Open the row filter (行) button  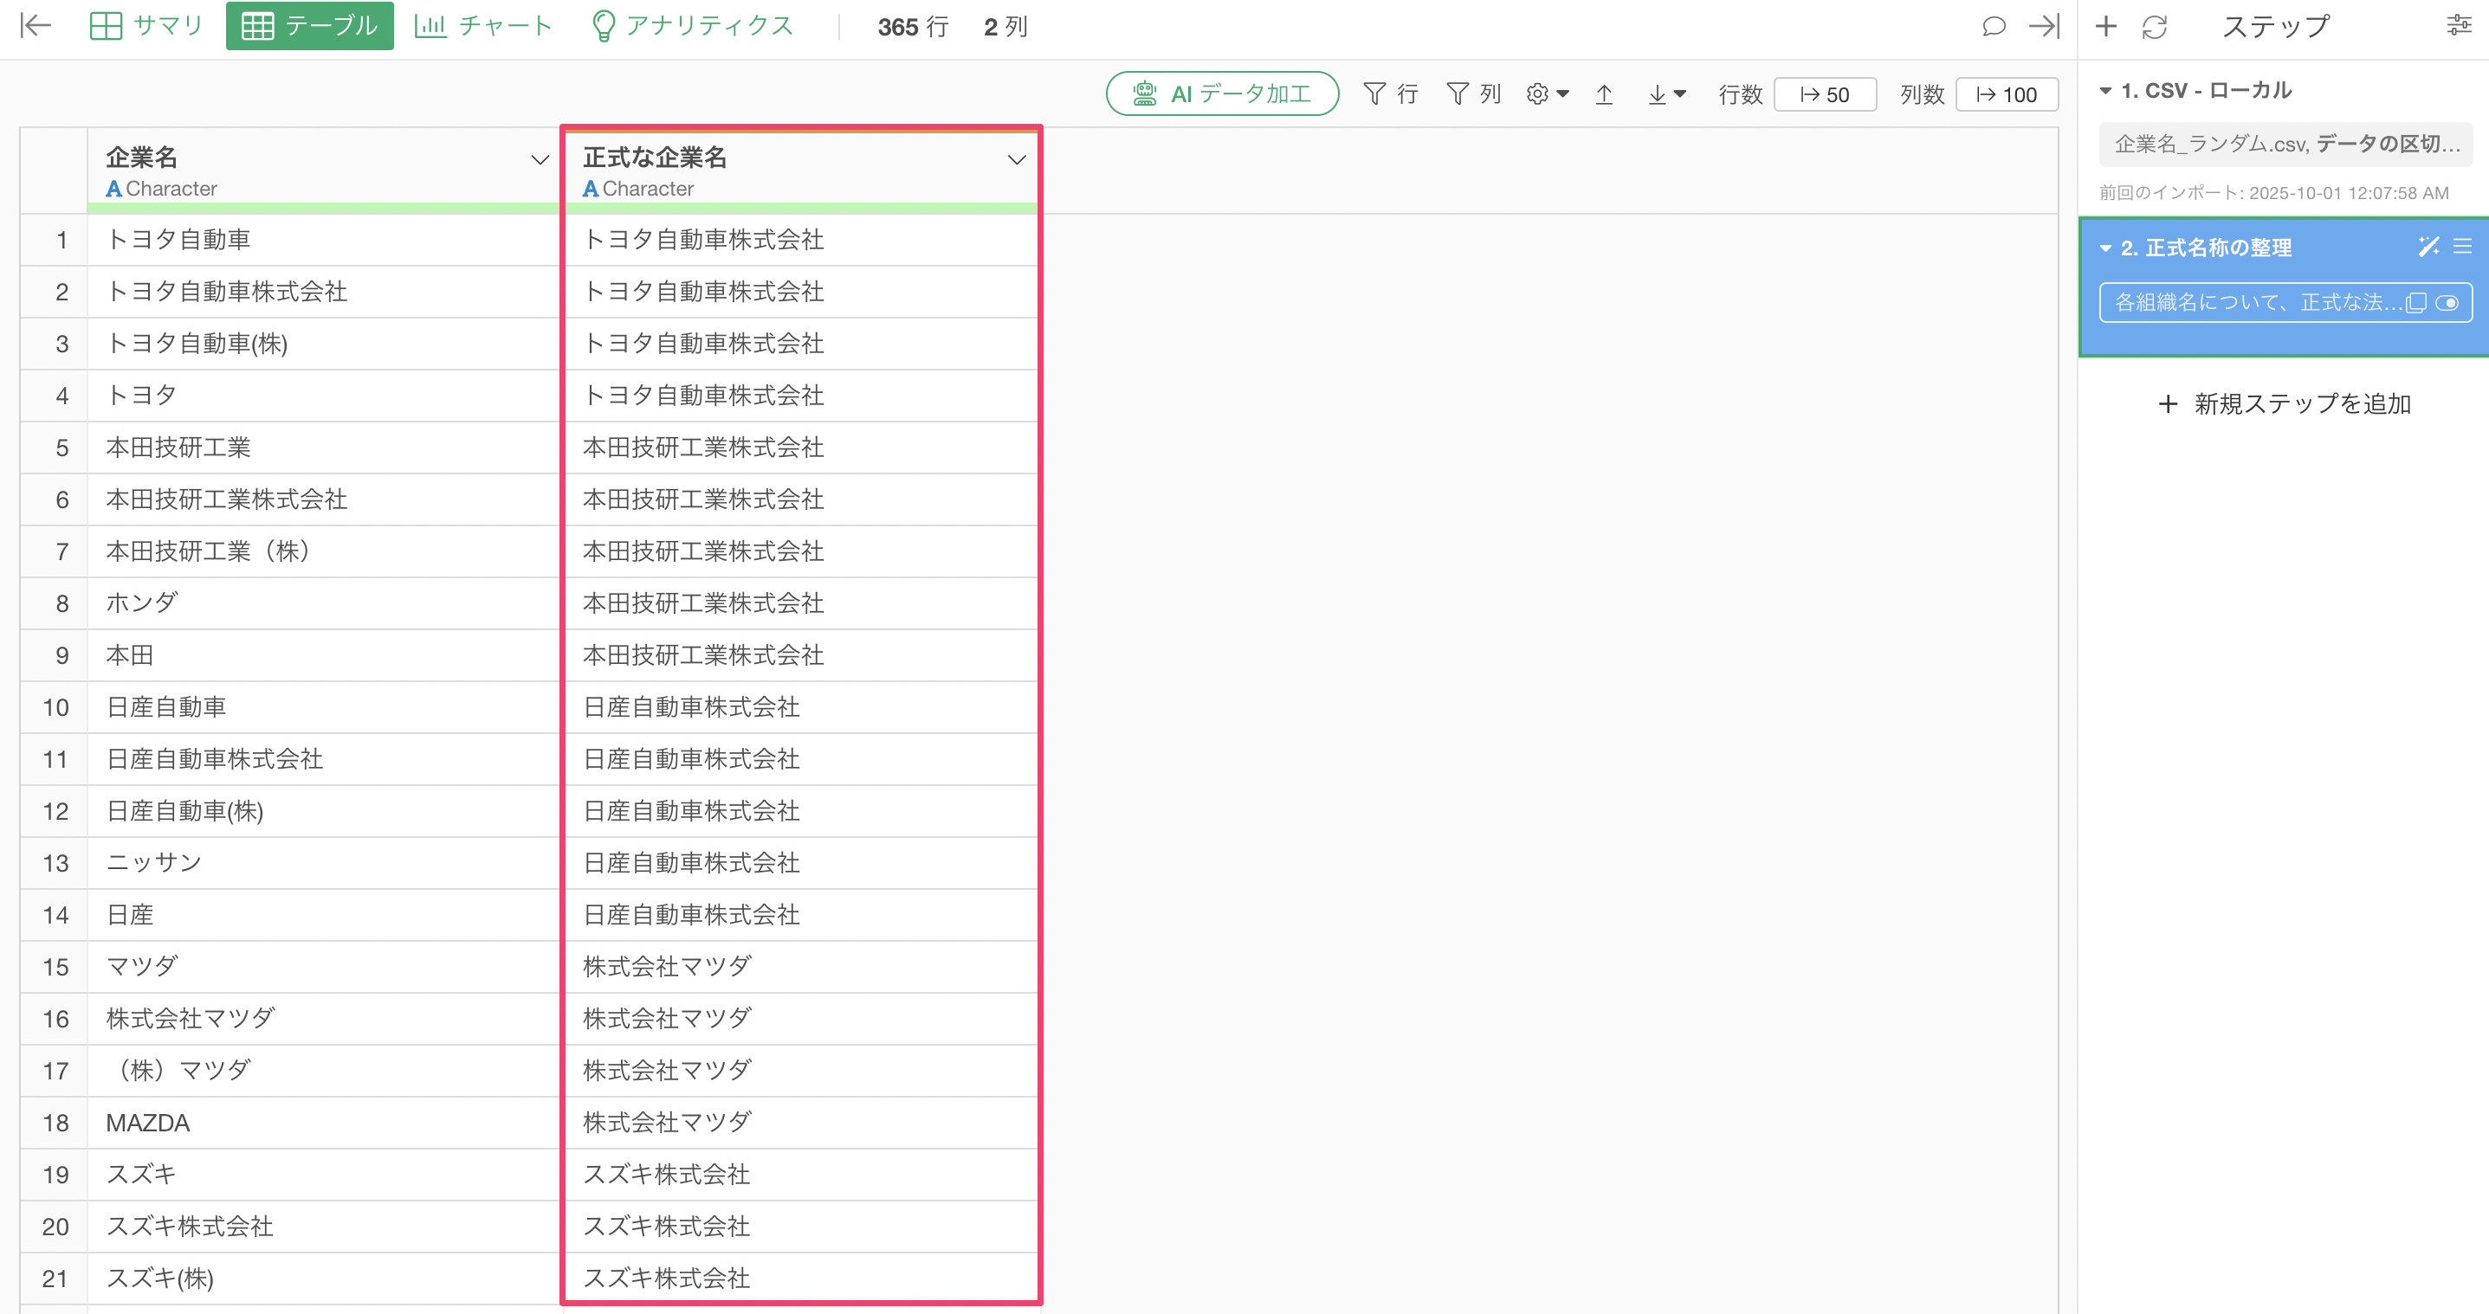click(1390, 94)
